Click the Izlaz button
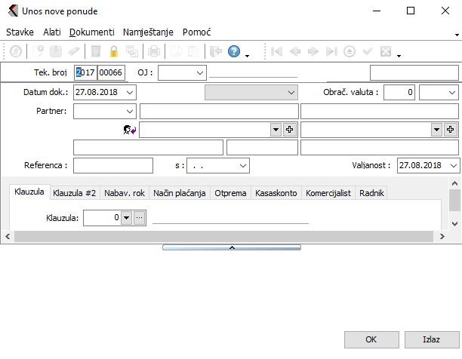Viewport: 462px width, 359px height. pyautogui.click(x=432, y=340)
